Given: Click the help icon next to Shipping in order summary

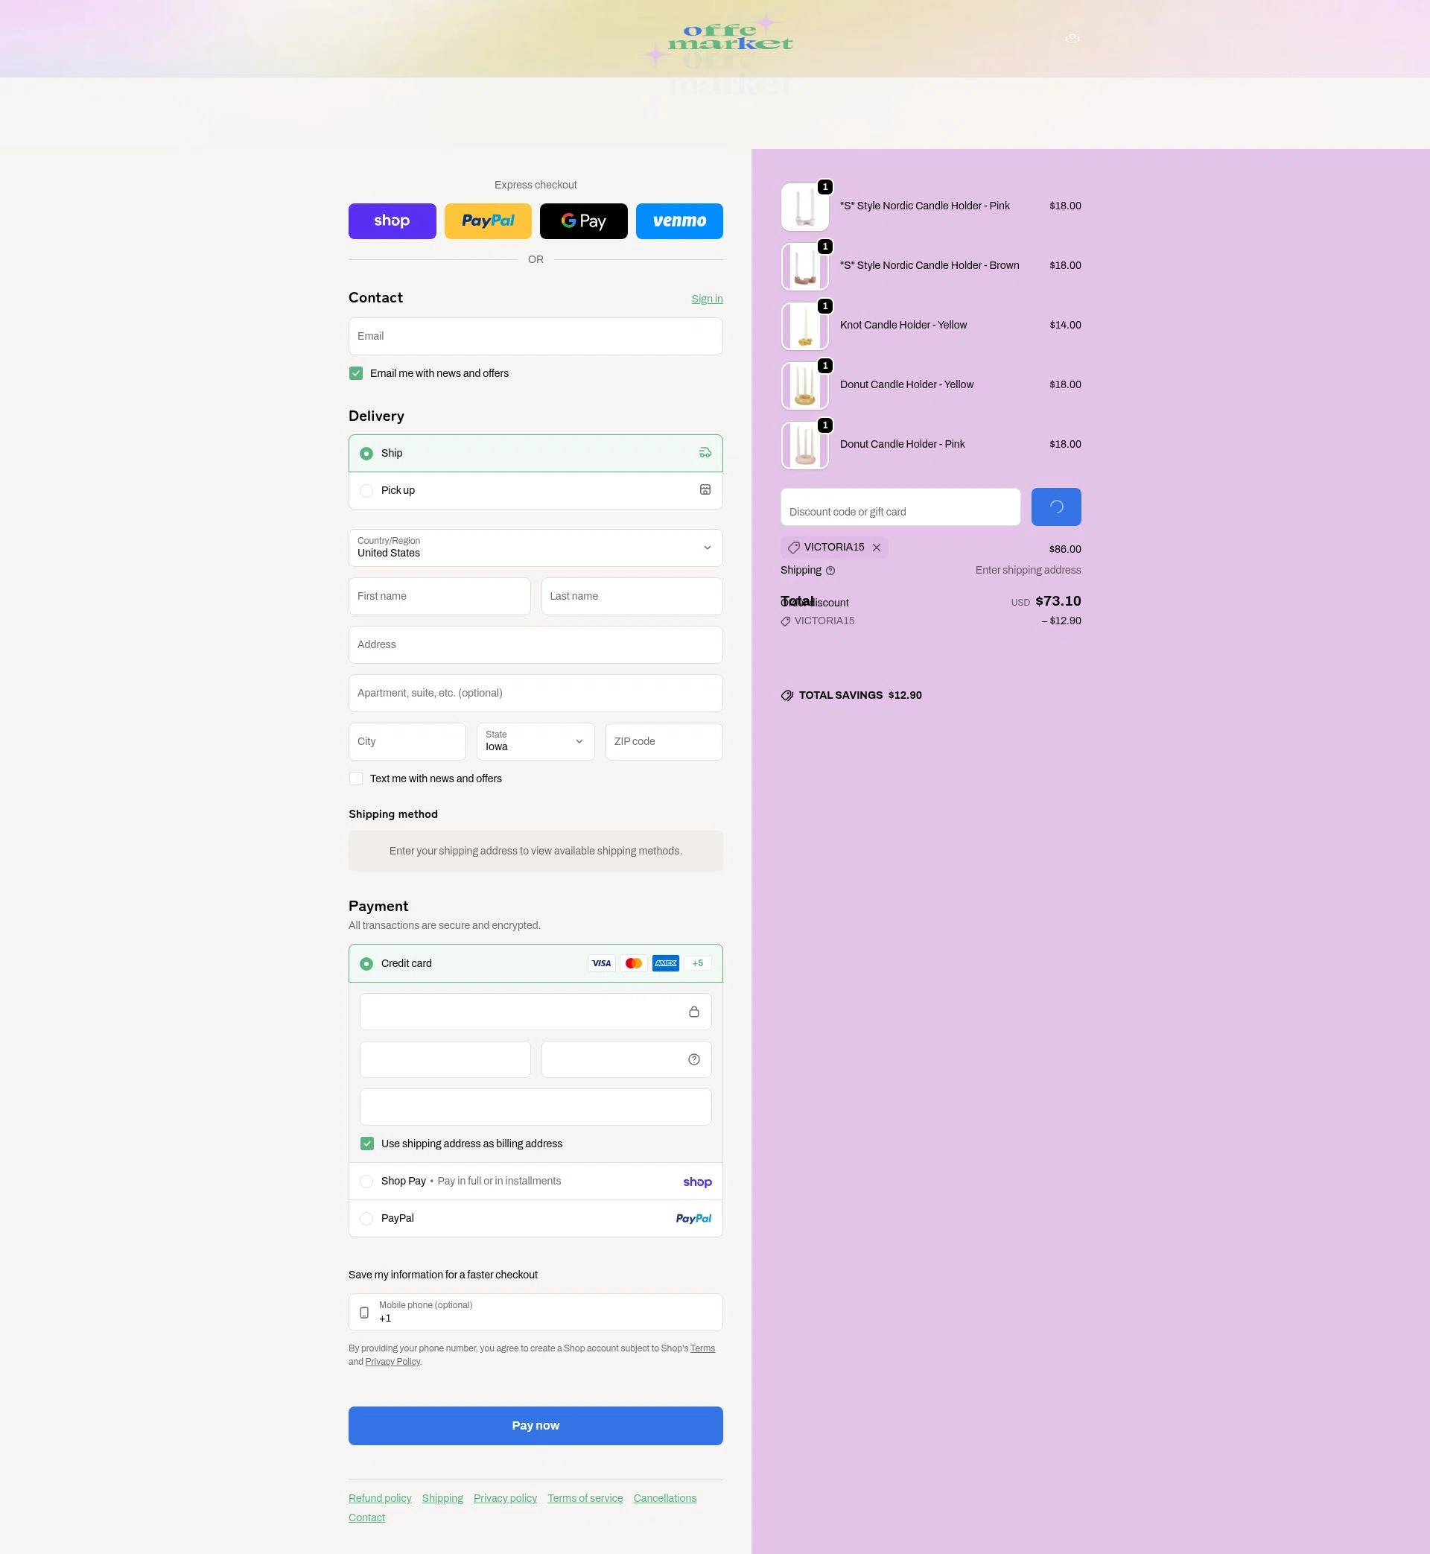Looking at the screenshot, I should coord(830,571).
